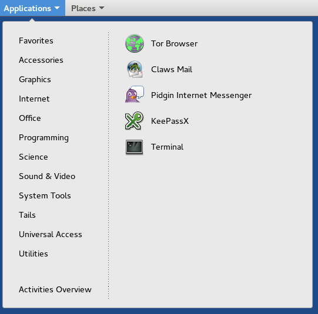
Task: Select the Office category
Action: coord(30,118)
